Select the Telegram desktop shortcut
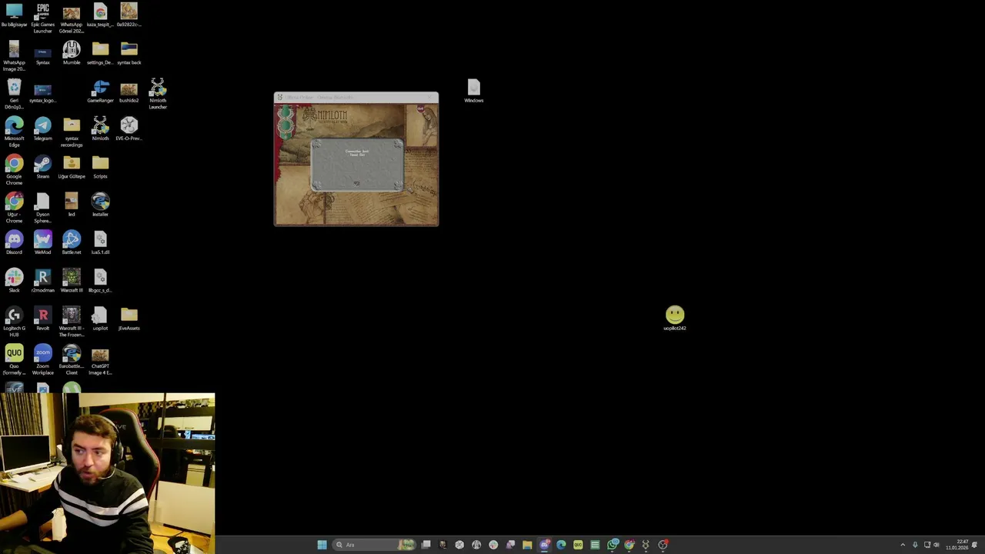This screenshot has width=985, height=554. pyautogui.click(x=42, y=129)
